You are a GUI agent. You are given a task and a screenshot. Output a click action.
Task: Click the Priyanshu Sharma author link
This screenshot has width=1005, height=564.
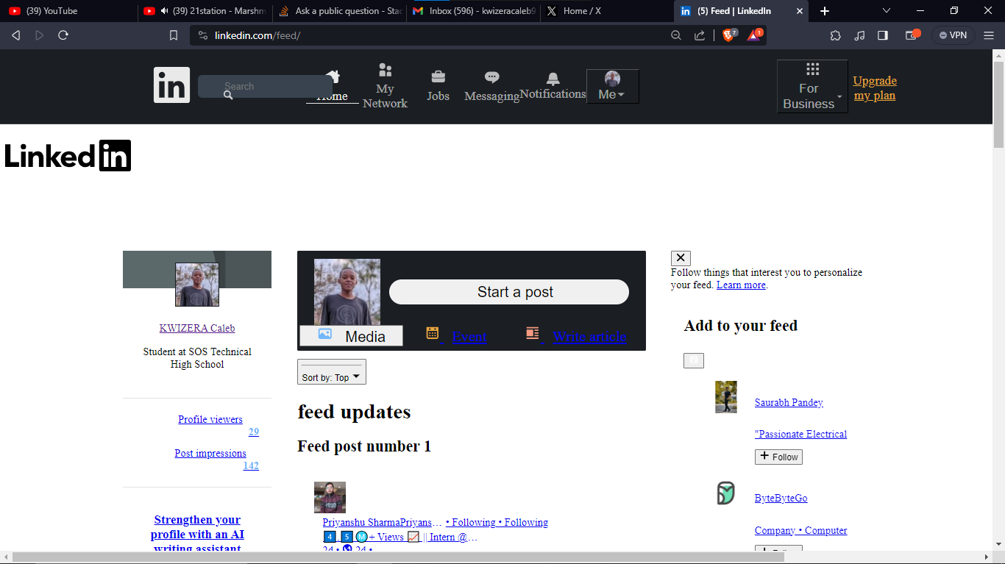382,522
